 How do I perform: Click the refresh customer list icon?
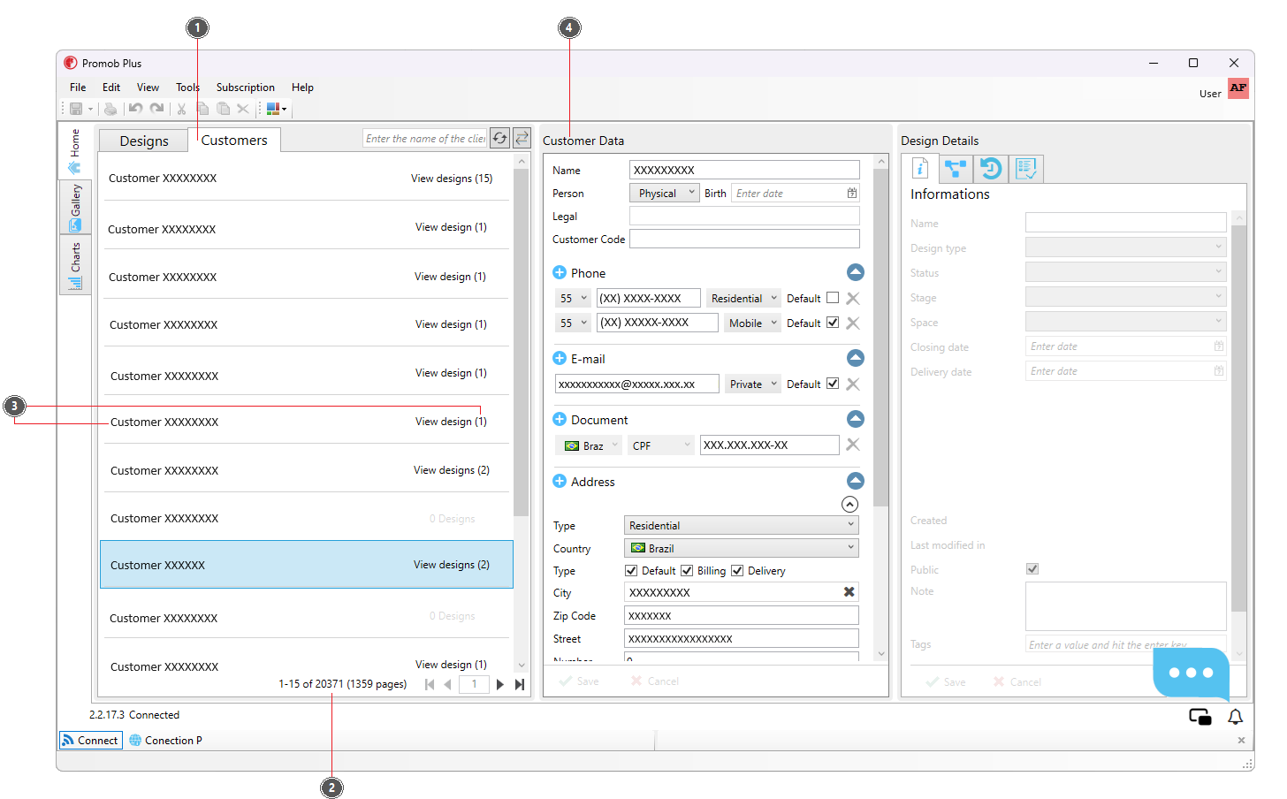pos(500,138)
